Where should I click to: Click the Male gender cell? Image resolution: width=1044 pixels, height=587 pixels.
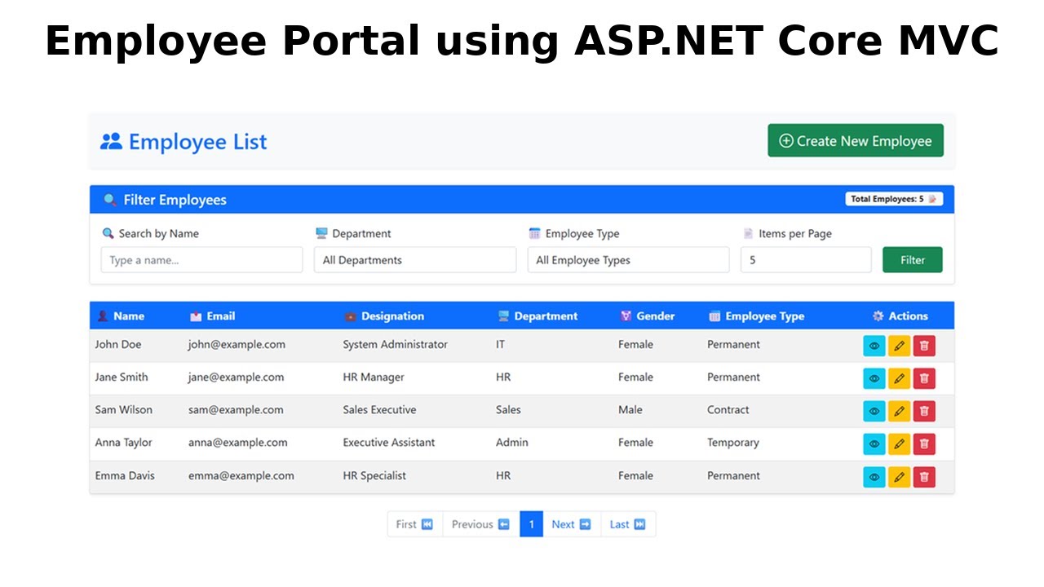pos(630,410)
